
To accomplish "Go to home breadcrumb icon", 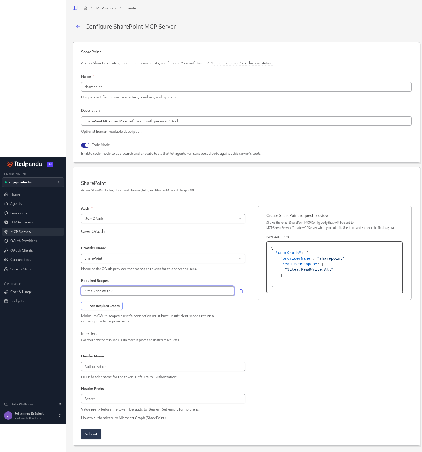I will click(x=85, y=8).
